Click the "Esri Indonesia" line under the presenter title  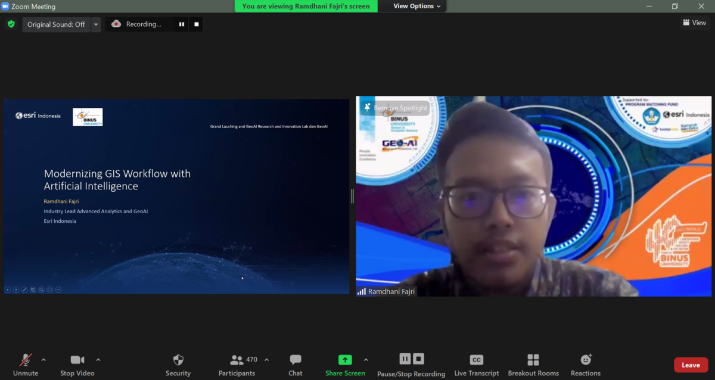point(60,221)
